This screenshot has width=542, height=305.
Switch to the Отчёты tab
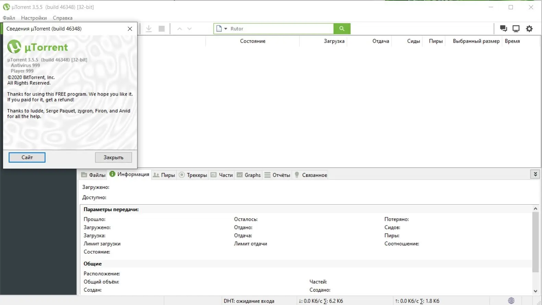point(277,175)
